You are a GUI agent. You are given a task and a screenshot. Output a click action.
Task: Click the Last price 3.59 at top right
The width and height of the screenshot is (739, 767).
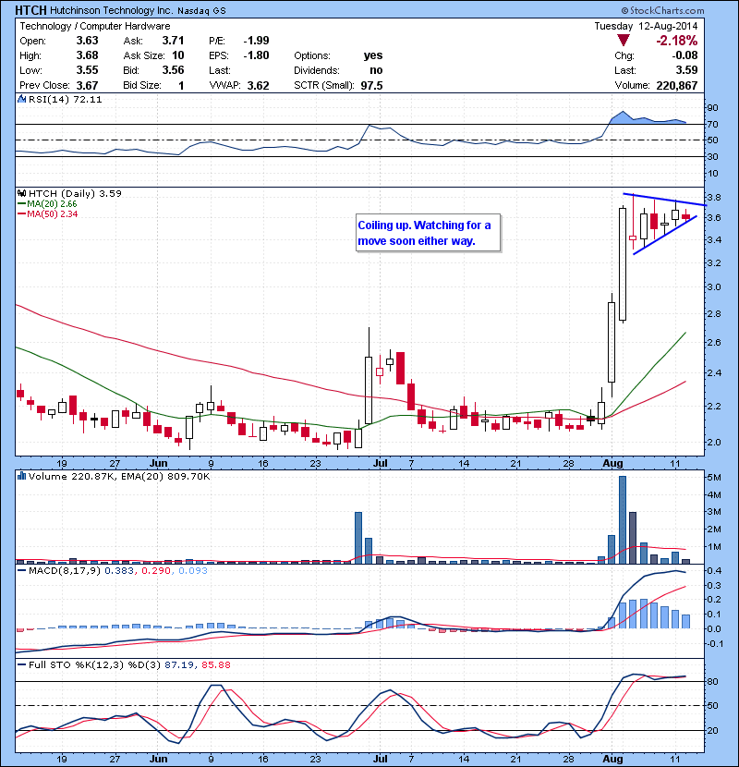[686, 70]
